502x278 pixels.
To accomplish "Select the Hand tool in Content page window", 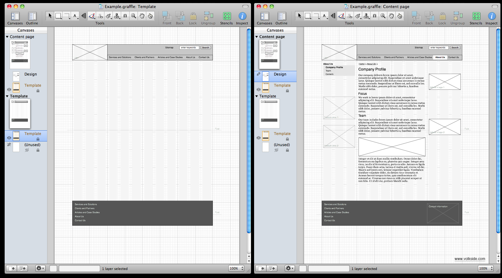I will [x=391, y=16].
